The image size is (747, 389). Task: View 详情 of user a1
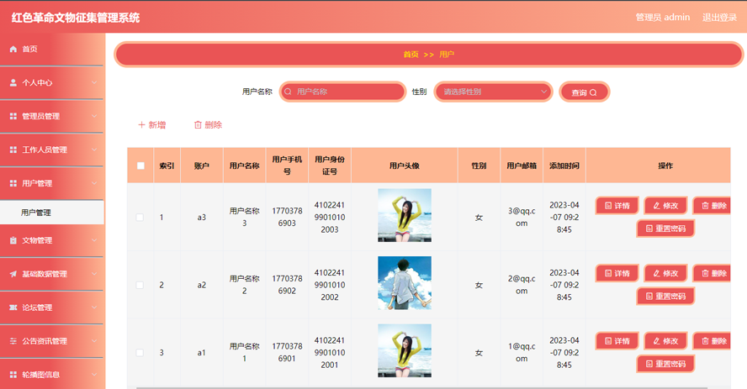click(617, 341)
